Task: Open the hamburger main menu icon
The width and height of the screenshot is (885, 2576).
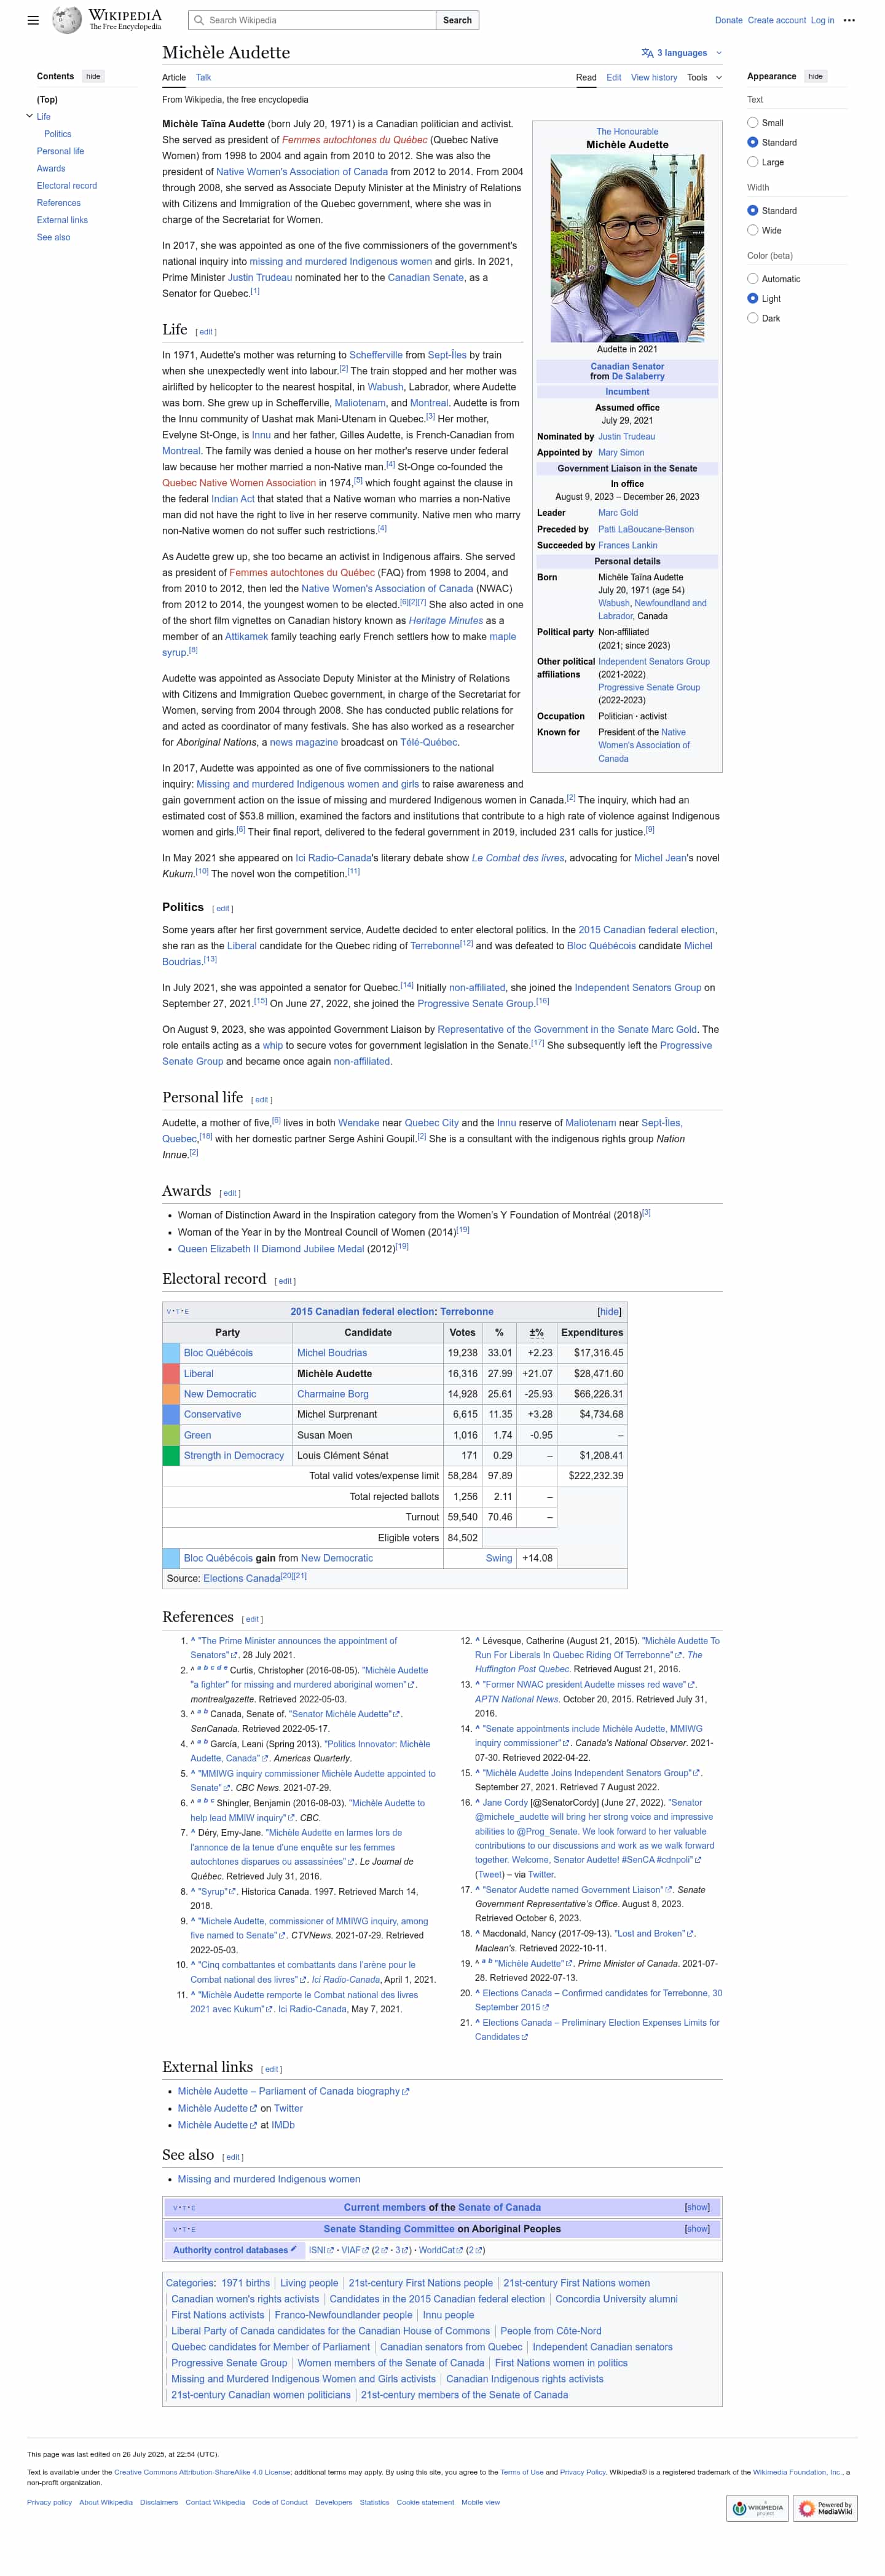Action: pyautogui.click(x=33, y=20)
